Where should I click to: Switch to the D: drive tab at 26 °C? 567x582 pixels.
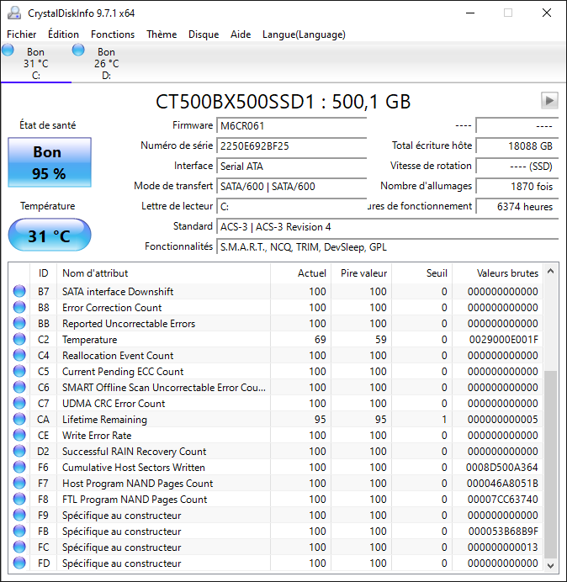[107, 63]
